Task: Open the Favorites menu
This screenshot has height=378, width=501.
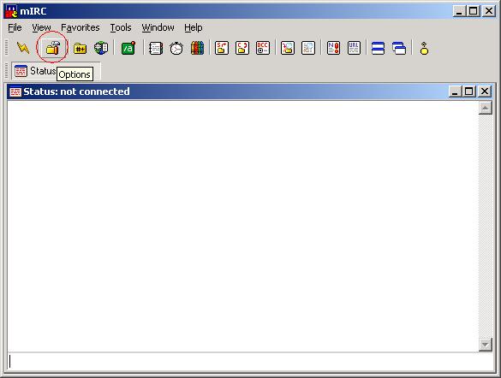Action: click(81, 27)
